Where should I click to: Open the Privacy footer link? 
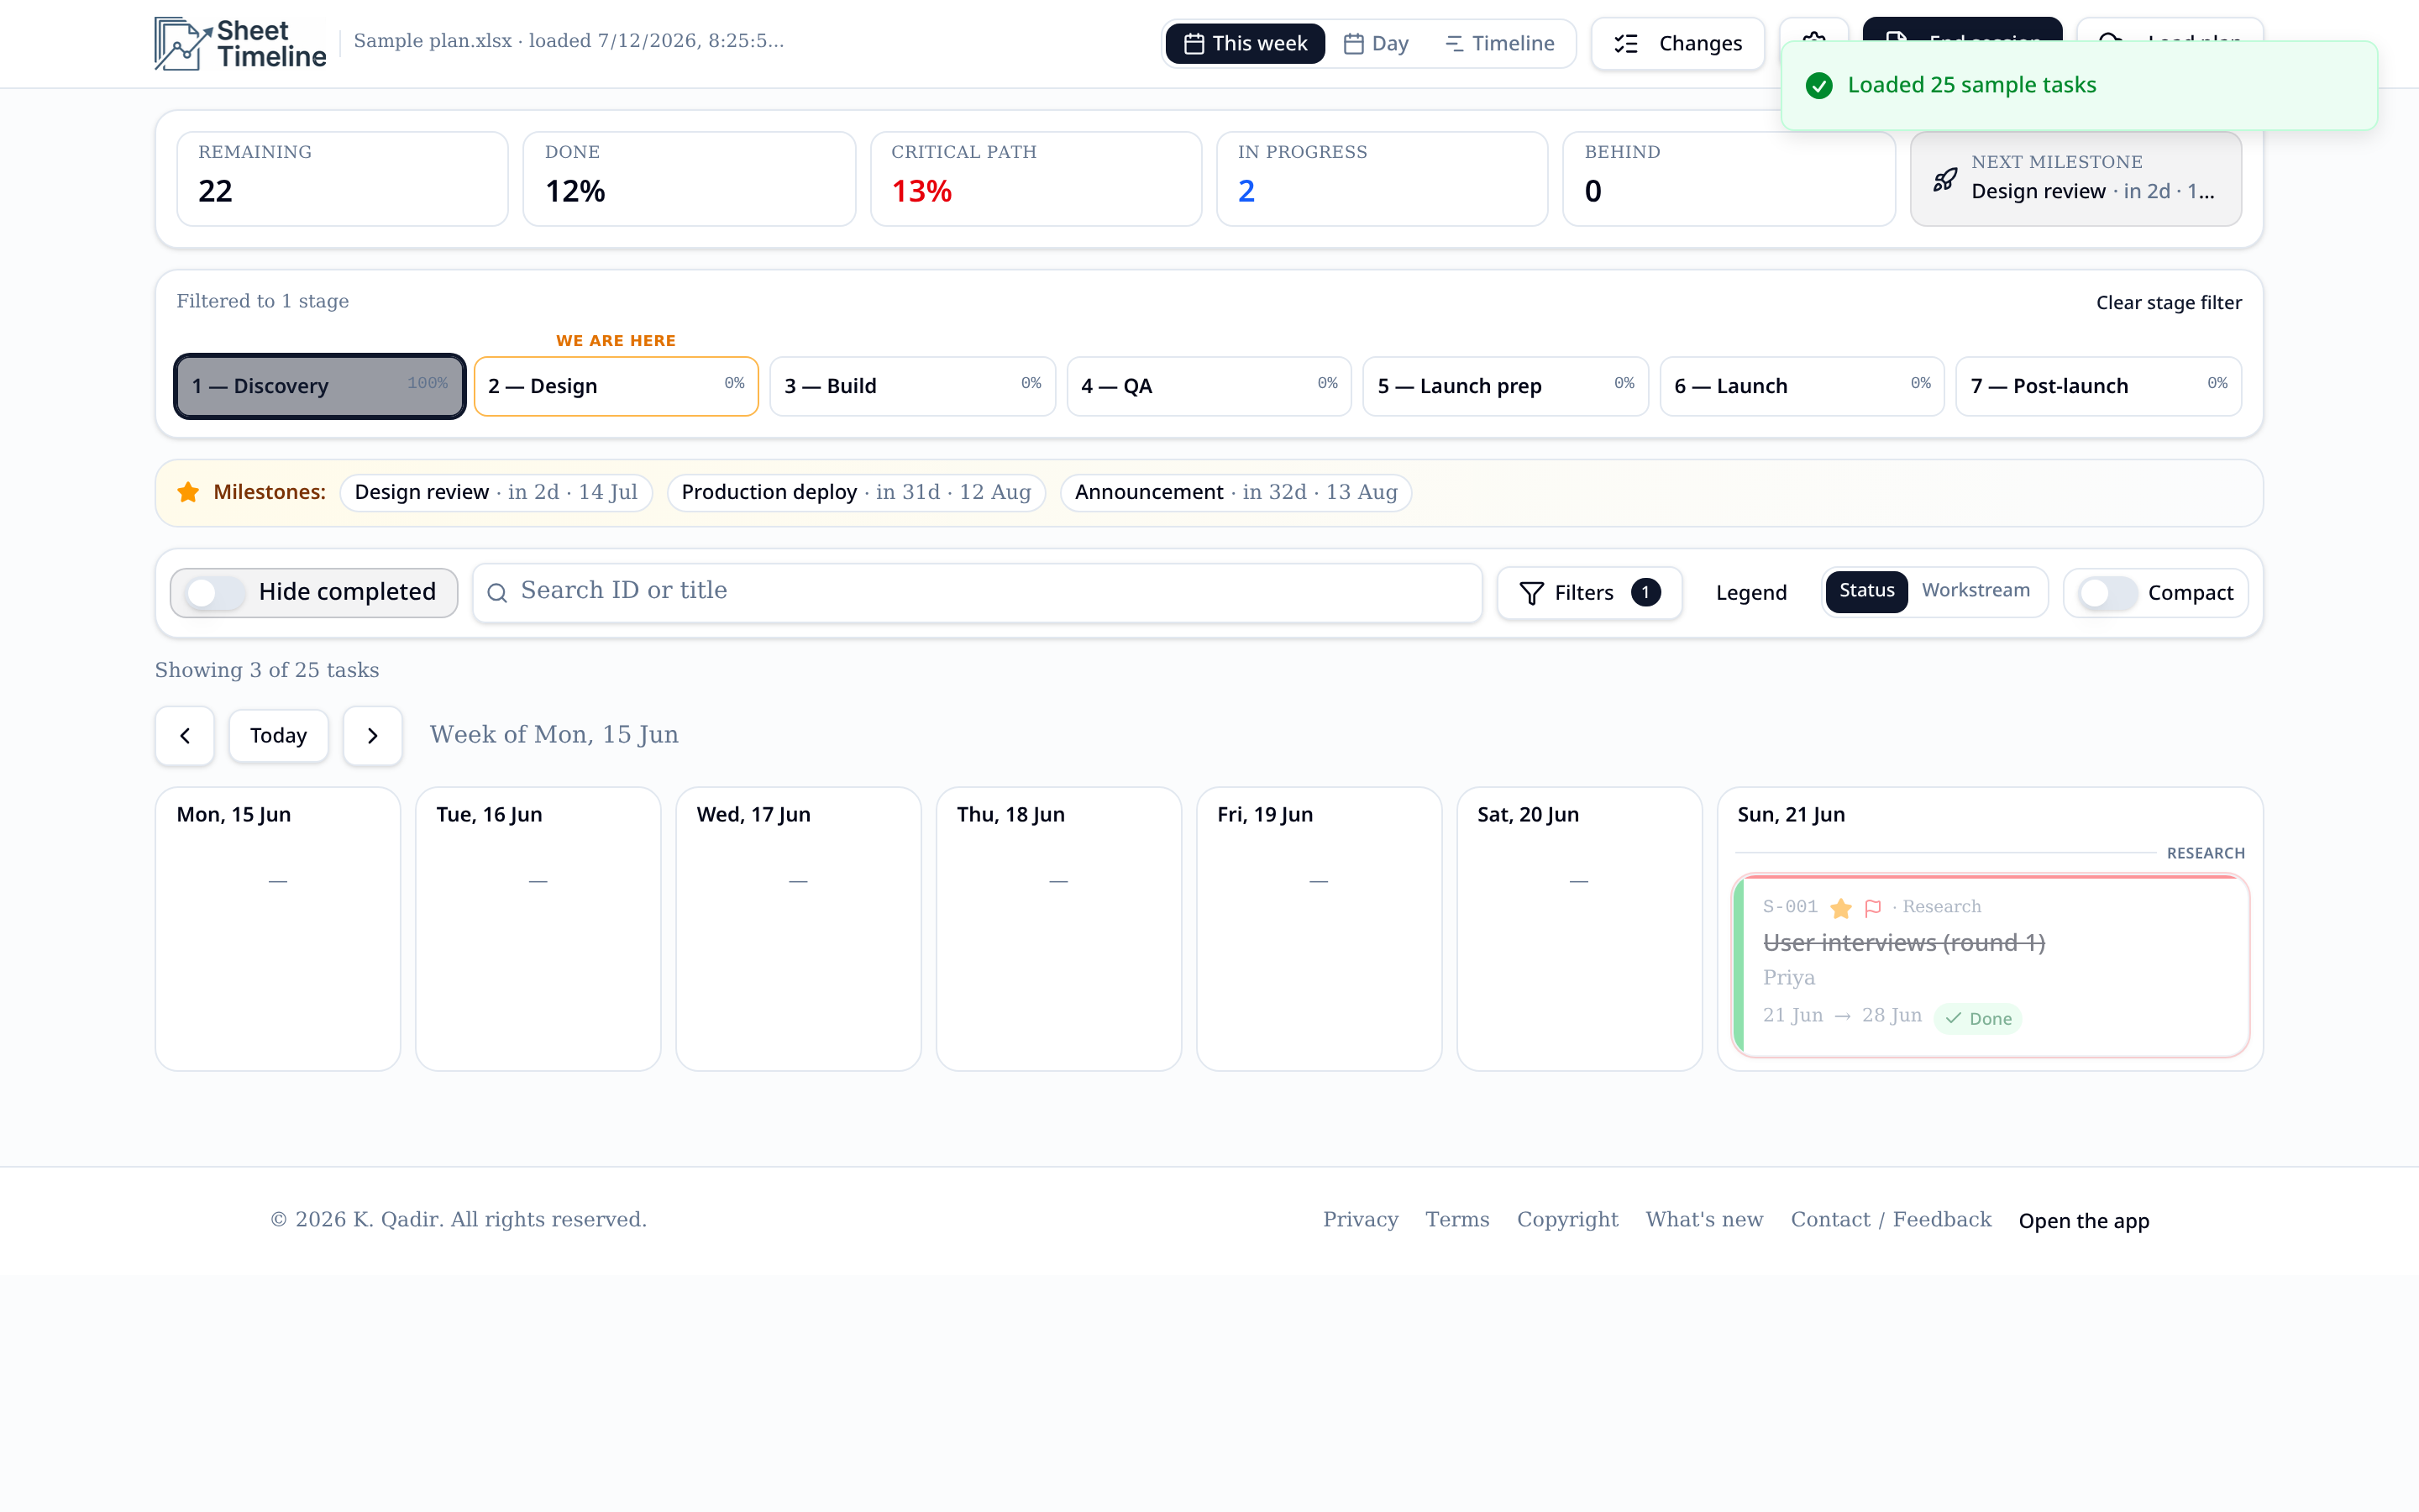tap(1361, 1220)
